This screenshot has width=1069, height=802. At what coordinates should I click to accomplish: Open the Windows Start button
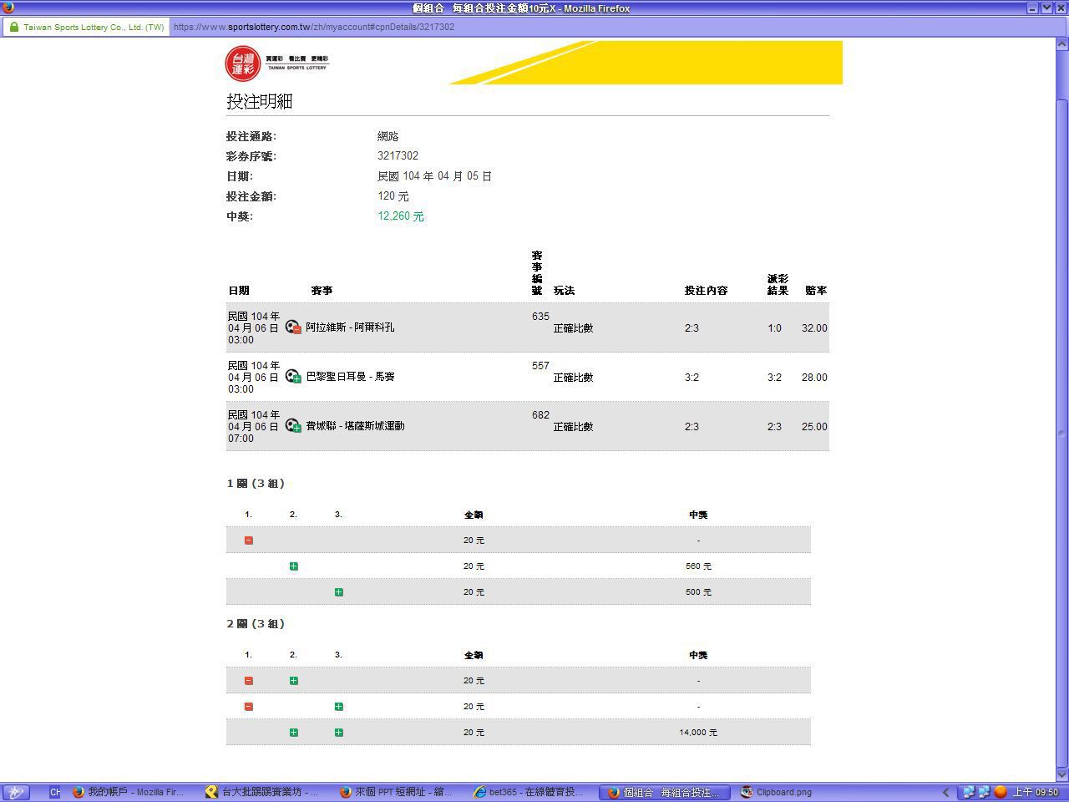[x=15, y=792]
